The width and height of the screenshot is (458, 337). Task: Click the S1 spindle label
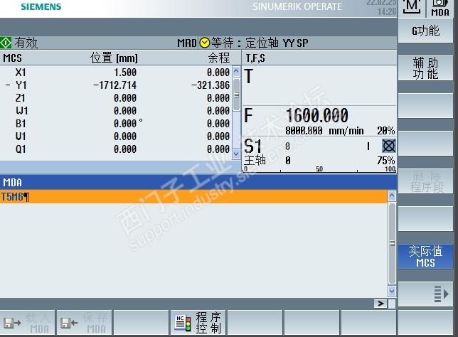252,146
